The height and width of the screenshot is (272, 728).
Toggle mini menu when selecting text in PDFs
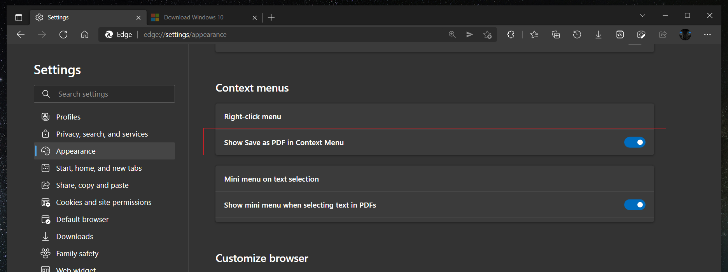pyautogui.click(x=634, y=204)
